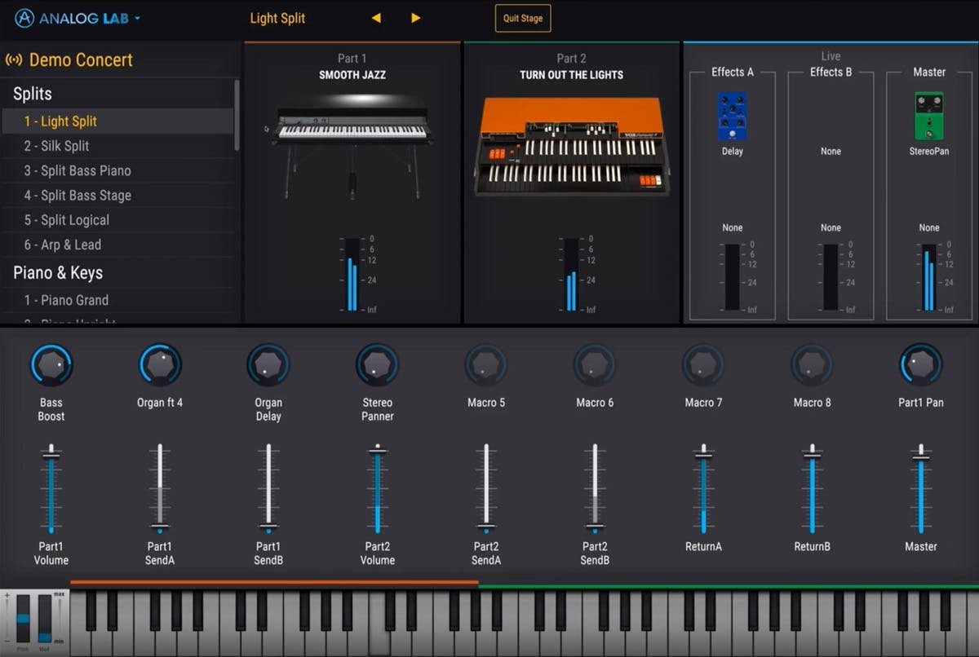Click the Pitch wheel strip
979x657 pixels.
(23, 620)
